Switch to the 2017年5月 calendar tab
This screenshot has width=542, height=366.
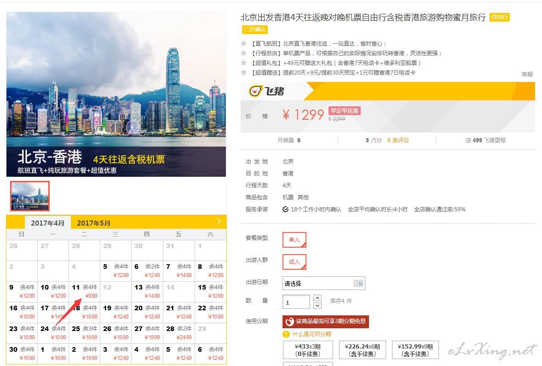(x=94, y=223)
